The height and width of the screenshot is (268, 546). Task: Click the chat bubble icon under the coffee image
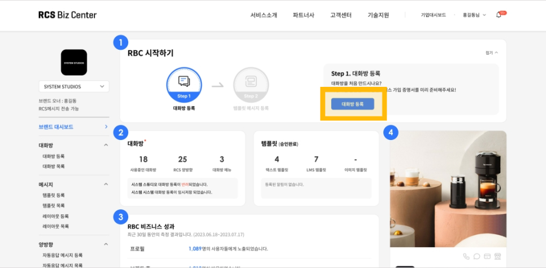476,257
